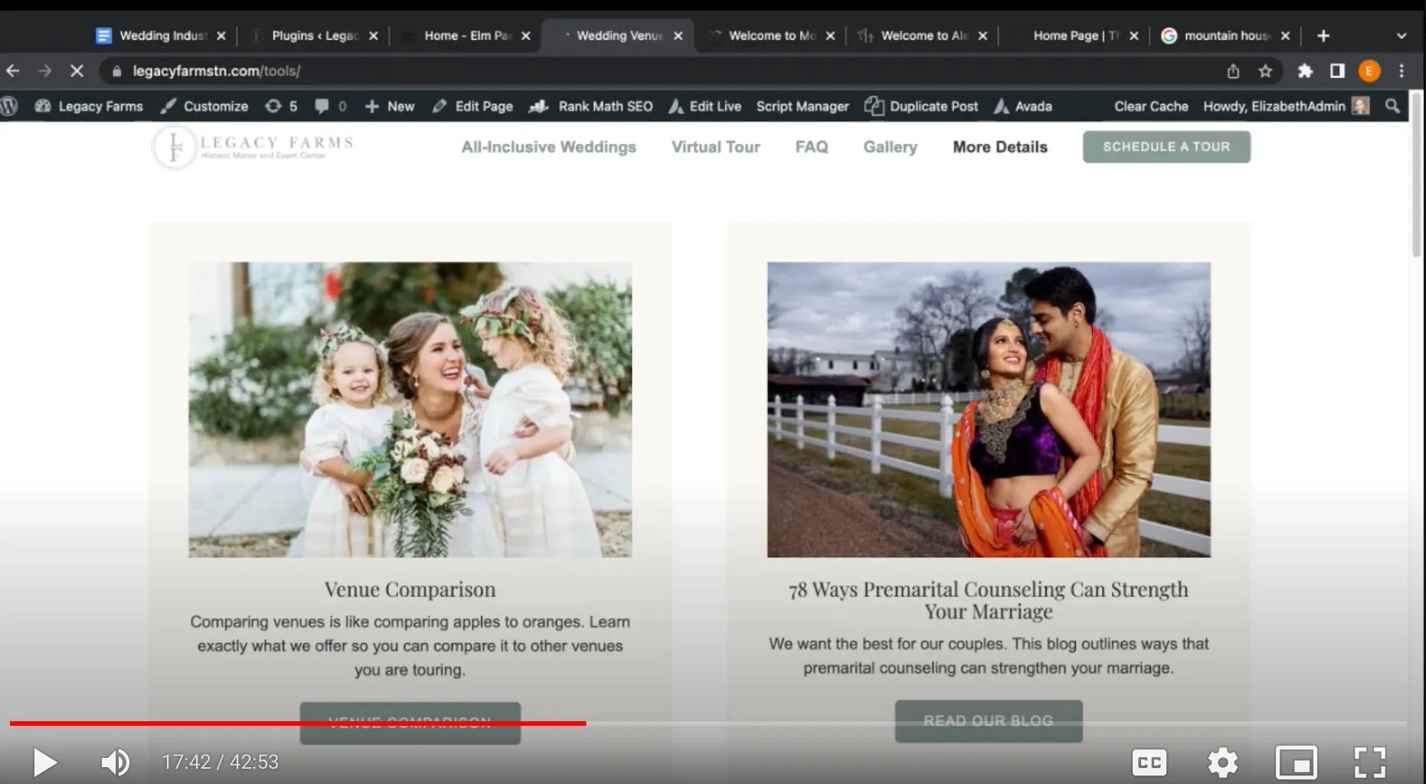Click couple by white fence photo
1426x784 pixels.
coord(989,410)
